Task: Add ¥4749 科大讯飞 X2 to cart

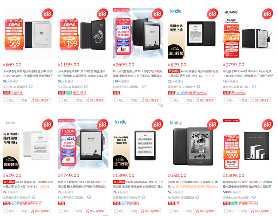Action: (94, 211)
